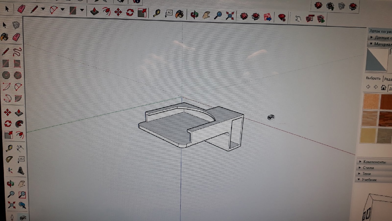Select the Dimension tool in the left palette
The width and height of the screenshot is (392, 221).
coord(20,148)
